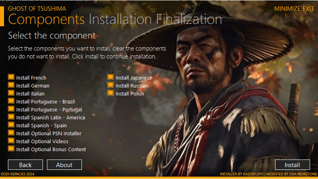This screenshot has width=318, height=179.
Task: Toggle the Install French checkbox
Action: click(11, 77)
